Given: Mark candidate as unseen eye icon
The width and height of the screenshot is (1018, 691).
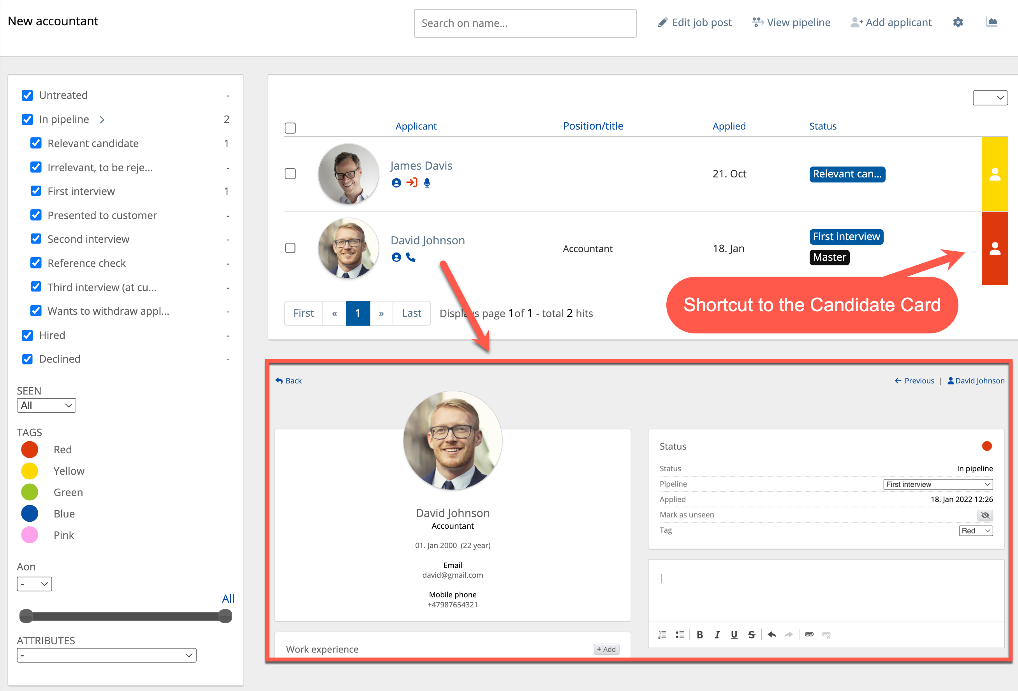Looking at the screenshot, I should click(x=985, y=515).
